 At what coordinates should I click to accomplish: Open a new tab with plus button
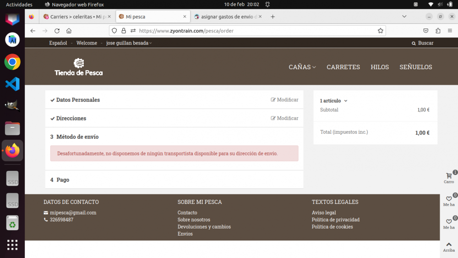(x=273, y=16)
